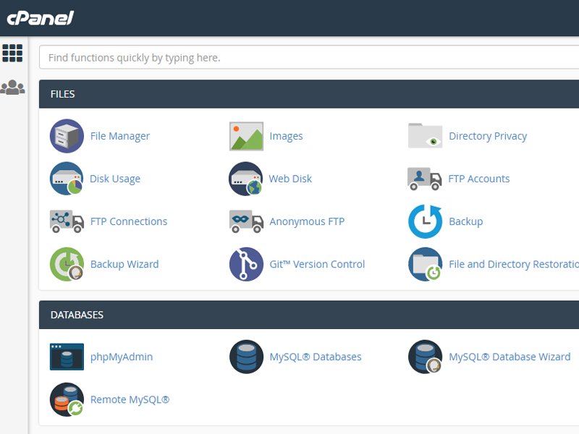The width and height of the screenshot is (579, 434).
Task: Click the Remote MySQL® link
Action: (x=130, y=400)
